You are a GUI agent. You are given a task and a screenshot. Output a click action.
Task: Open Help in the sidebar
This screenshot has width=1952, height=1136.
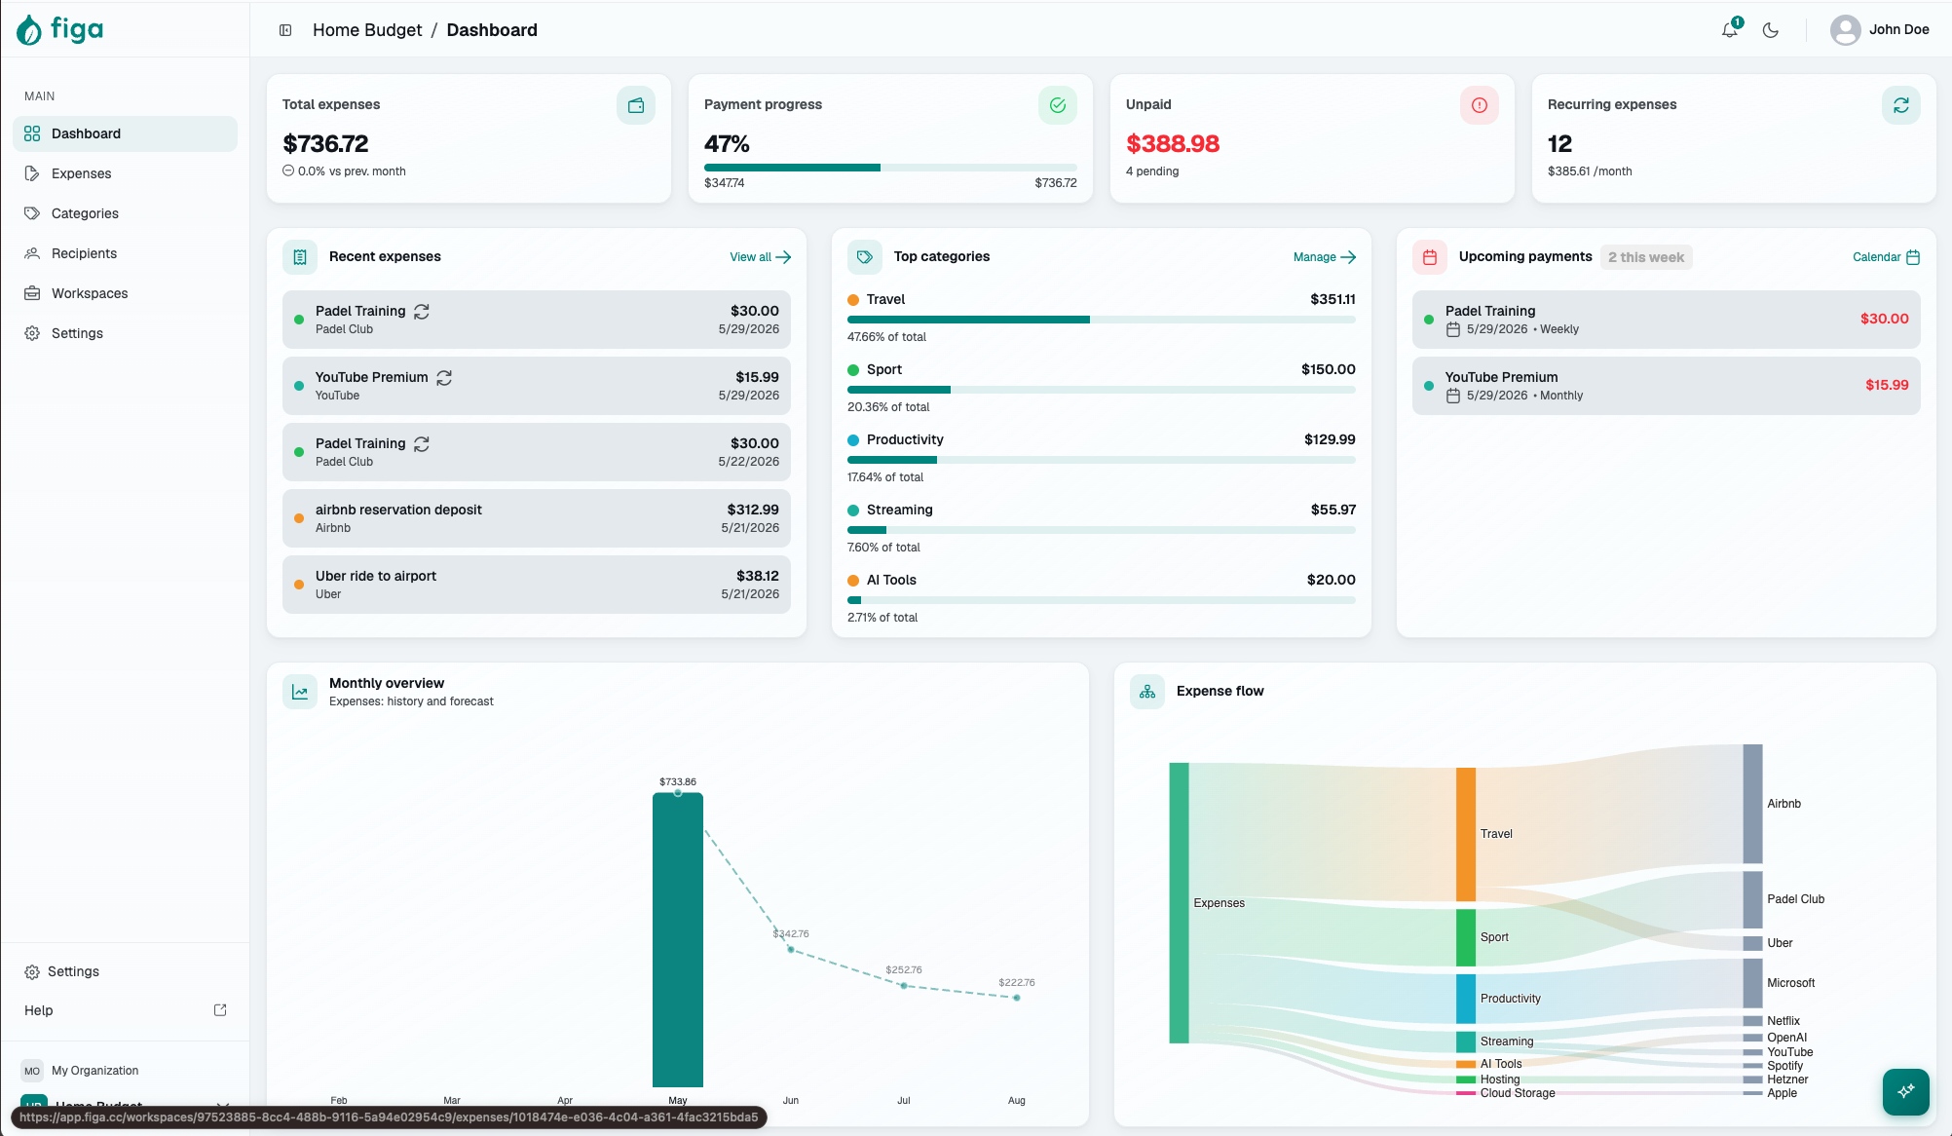125,1010
